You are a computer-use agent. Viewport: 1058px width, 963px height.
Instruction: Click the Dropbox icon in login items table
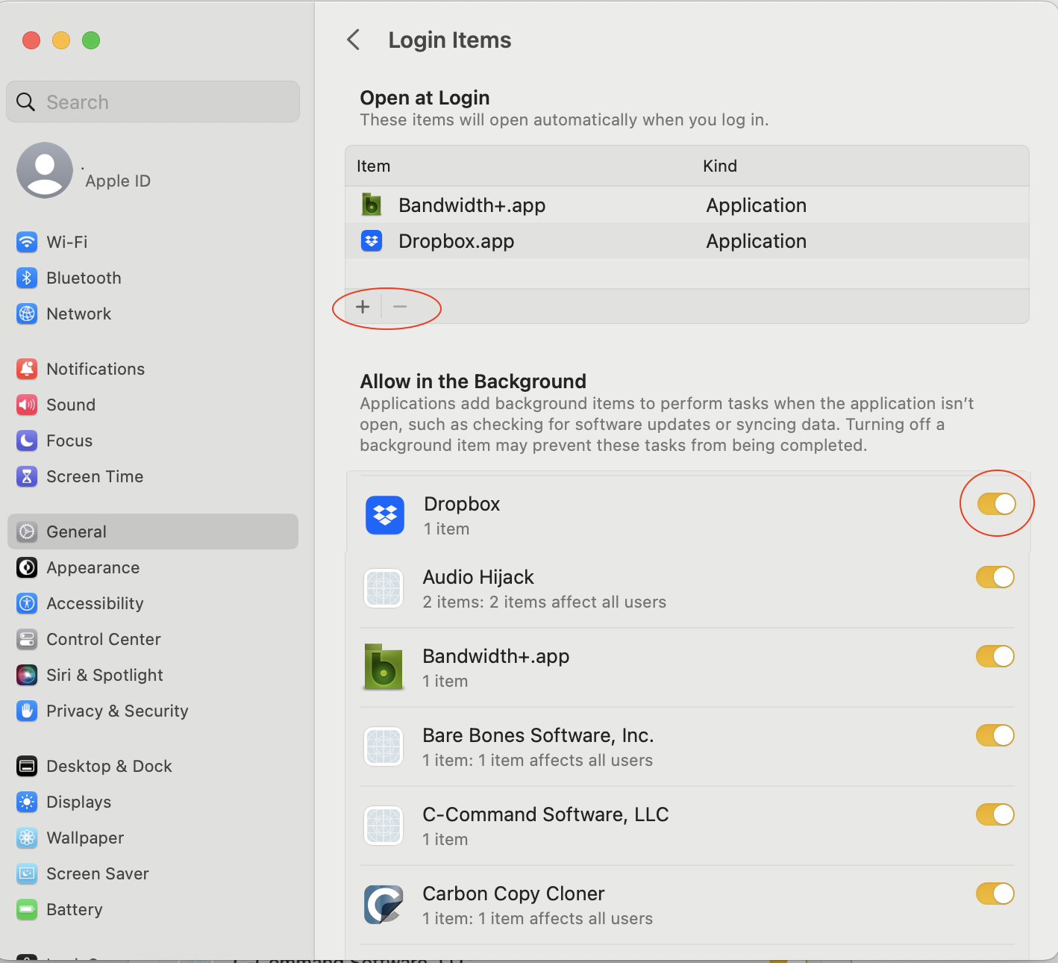coord(372,241)
